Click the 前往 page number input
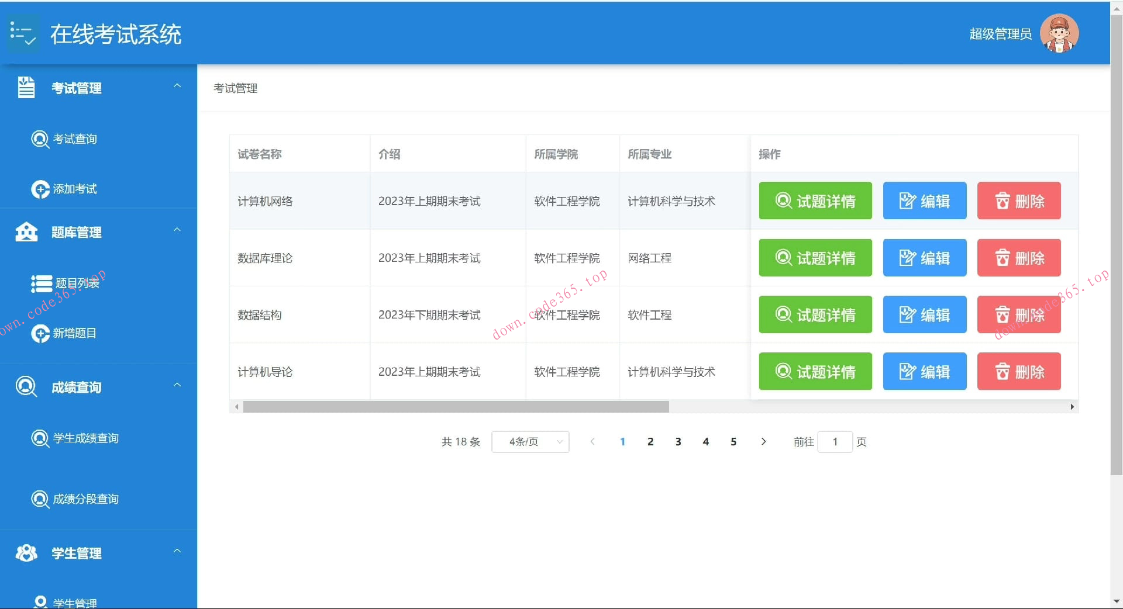Viewport: 1123px width, 609px height. (835, 442)
